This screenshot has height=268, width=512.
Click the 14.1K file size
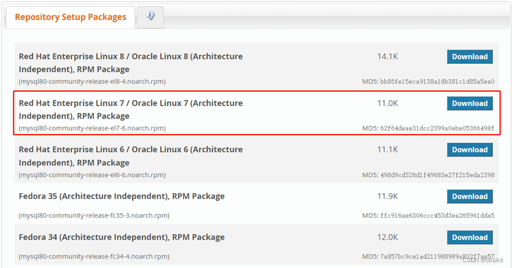(388, 57)
